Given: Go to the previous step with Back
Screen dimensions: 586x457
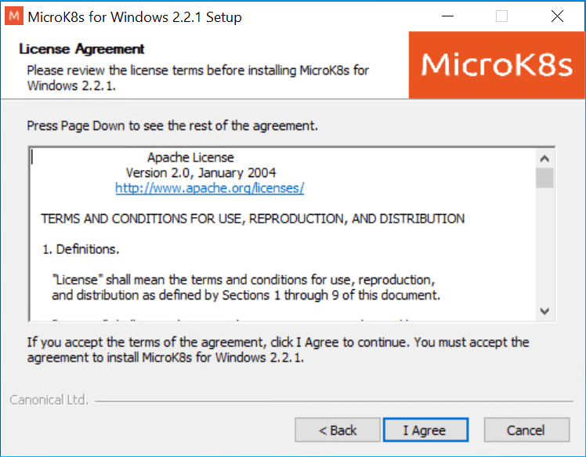Looking at the screenshot, I should [x=338, y=430].
